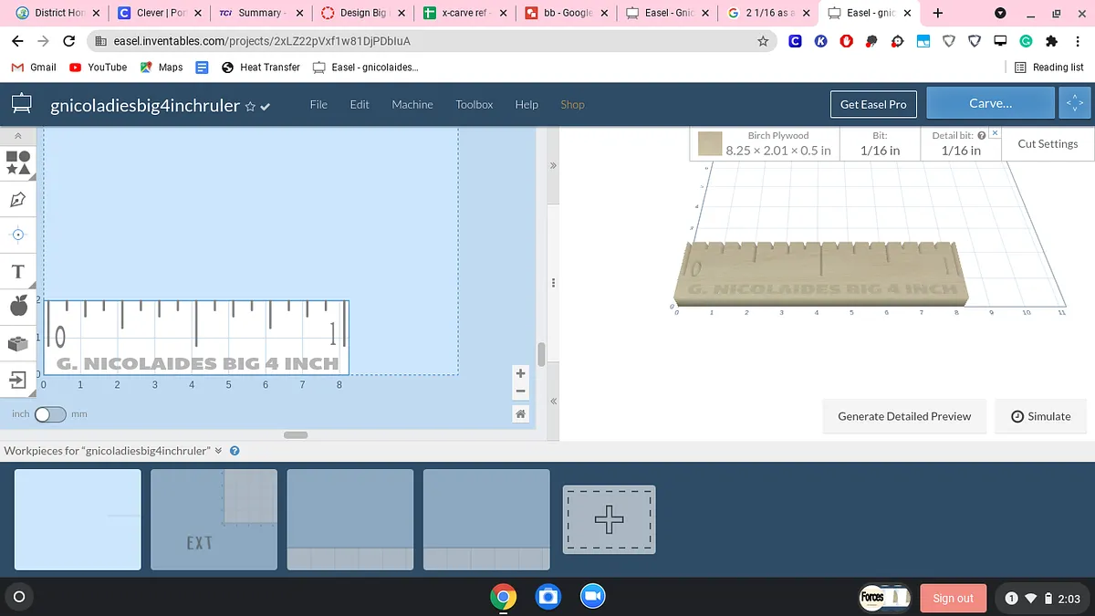The image size is (1095, 616).
Task: Click Generate Detailed Preview button
Action: tap(903, 416)
